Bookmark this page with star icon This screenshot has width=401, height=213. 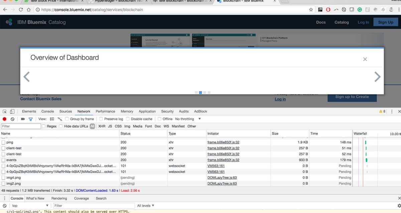[311, 10]
